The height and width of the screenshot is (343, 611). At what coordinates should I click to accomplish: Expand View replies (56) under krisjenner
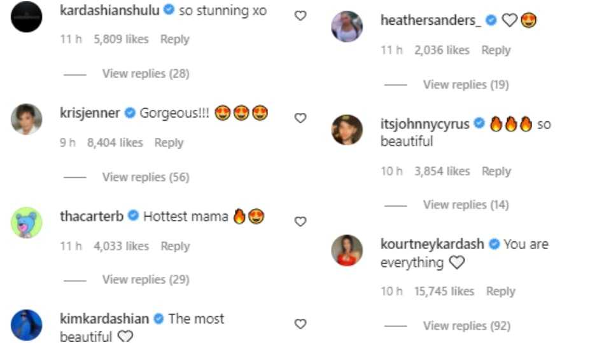[x=146, y=177]
